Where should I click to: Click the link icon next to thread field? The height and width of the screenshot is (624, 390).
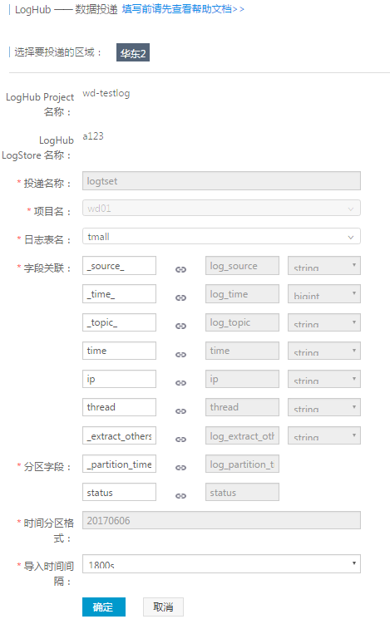click(x=180, y=411)
